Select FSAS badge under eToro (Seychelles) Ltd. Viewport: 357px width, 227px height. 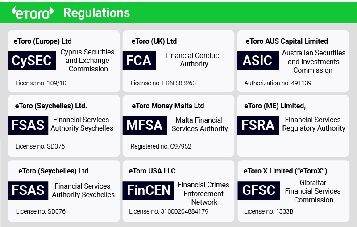pyautogui.click(x=28, y=125)
